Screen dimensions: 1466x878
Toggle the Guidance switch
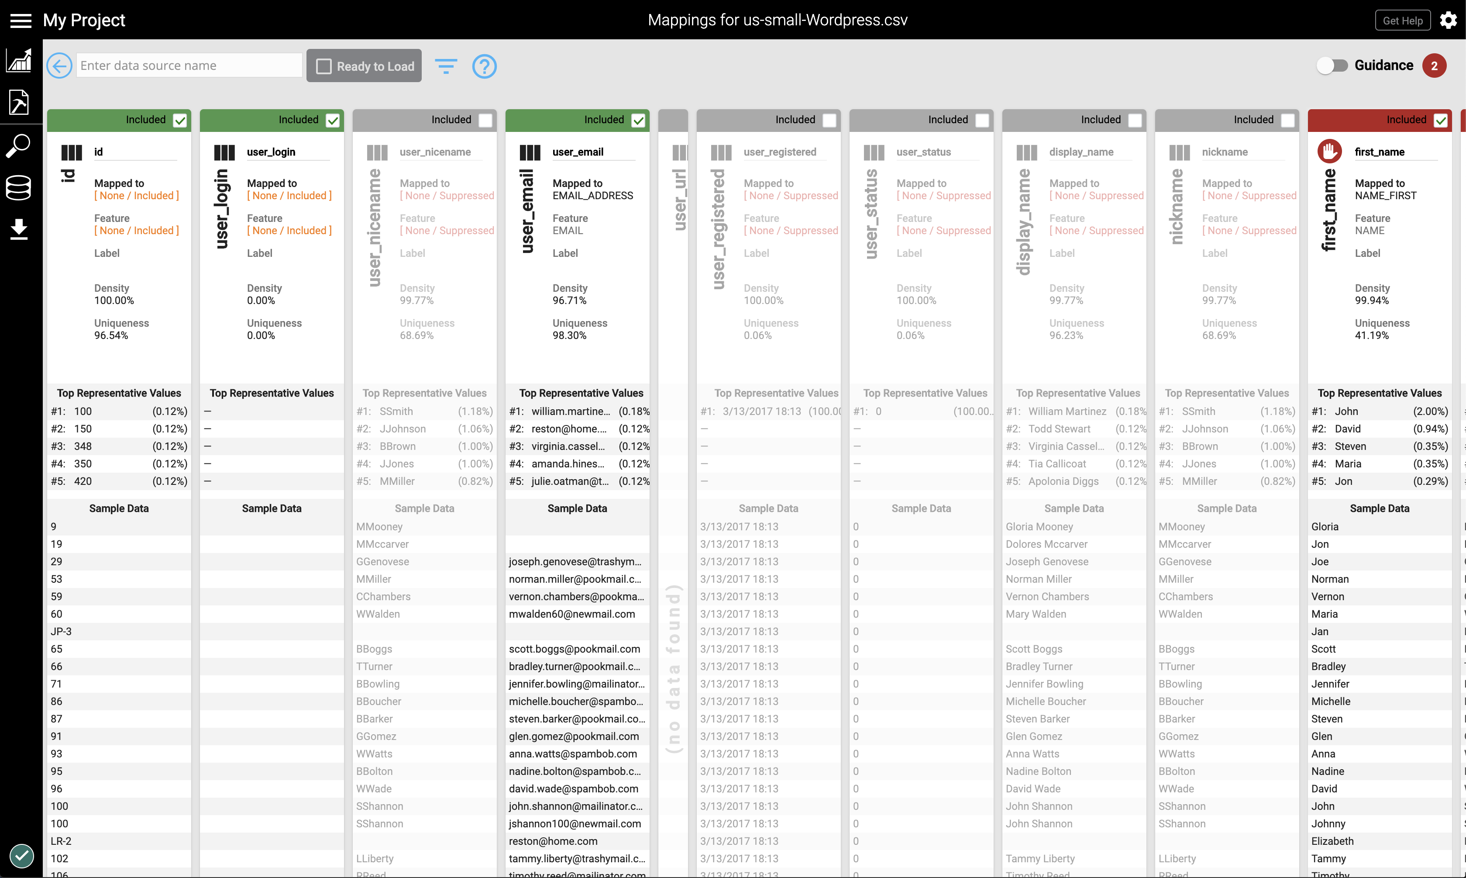click(1332, 66)
